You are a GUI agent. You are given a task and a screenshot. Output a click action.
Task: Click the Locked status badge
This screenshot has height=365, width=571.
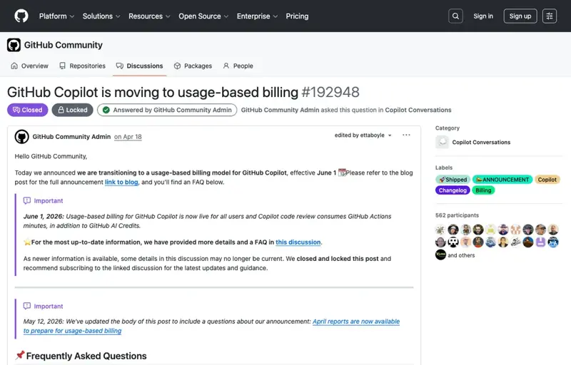(x=73, y=110)
